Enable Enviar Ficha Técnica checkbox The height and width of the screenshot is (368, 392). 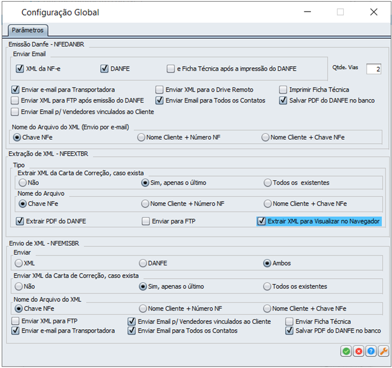(289, 322)
